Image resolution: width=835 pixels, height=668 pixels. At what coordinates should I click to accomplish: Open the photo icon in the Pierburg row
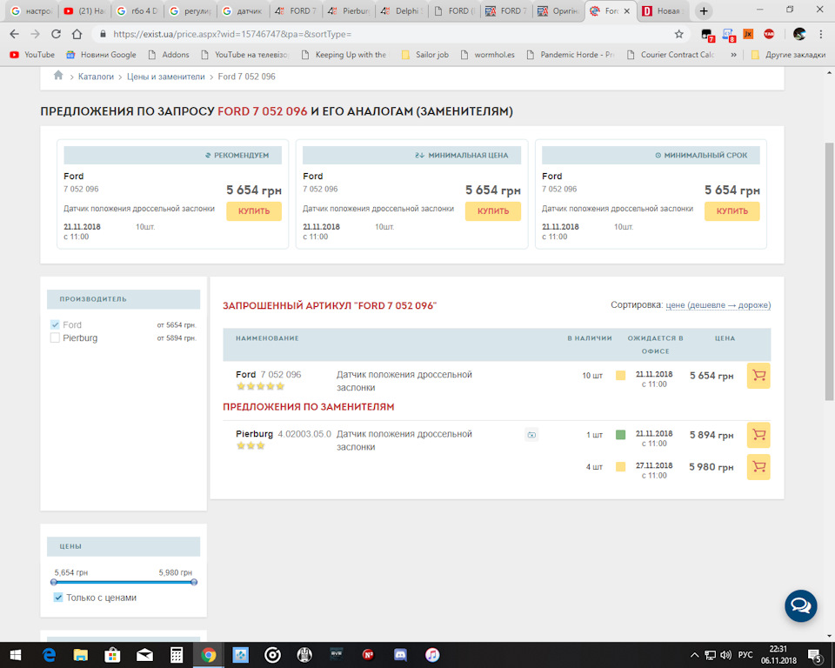point(531,435)
